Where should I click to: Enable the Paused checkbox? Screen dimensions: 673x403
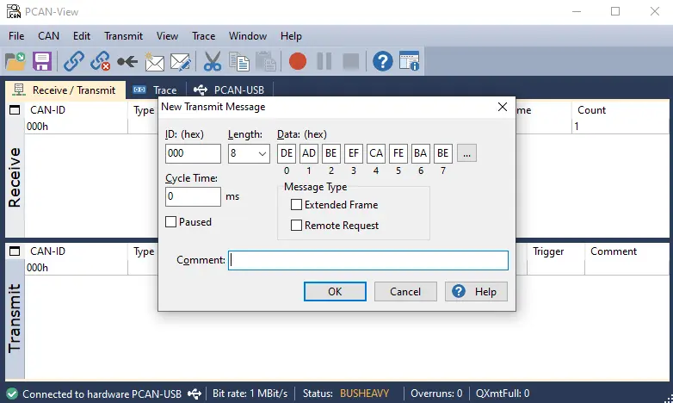pyautogui.click(x=171, y=222)
